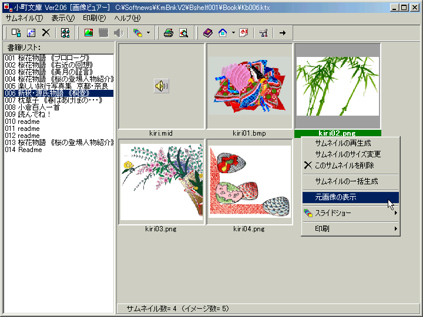Click the thumbnail resize toolbar icon

pyautogui.click(x=31, y=33)
